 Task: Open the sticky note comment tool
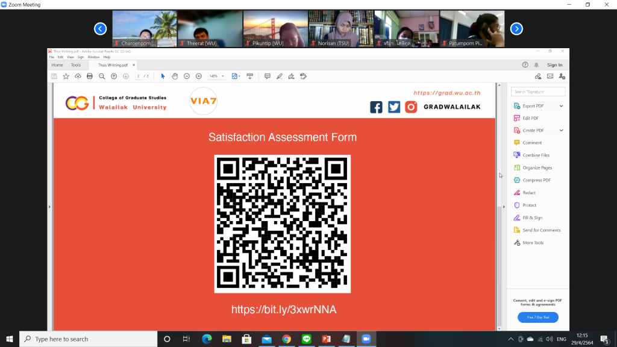point(267,77)
